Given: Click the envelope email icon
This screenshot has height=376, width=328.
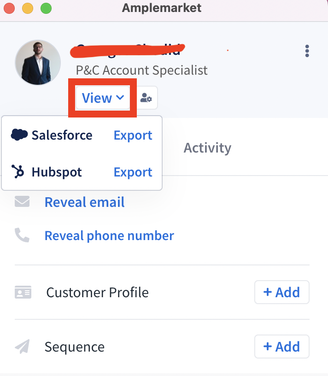Looking at the screenshot, I should pos(22,201).
